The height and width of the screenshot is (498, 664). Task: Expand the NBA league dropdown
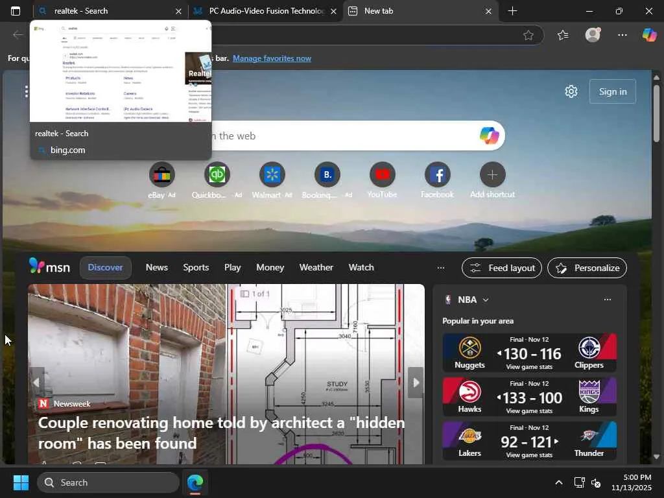pos(486,300)
